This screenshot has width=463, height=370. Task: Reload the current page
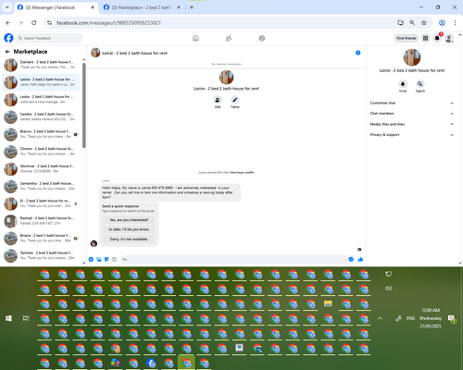(34, 22)
